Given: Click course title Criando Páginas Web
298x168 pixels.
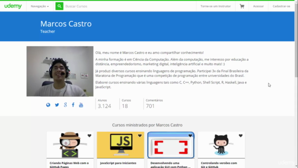Looking at the screenshot, I should (69, 165).
